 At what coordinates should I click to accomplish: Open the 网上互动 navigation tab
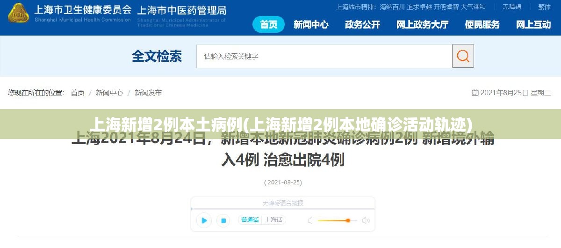point(533,24)
